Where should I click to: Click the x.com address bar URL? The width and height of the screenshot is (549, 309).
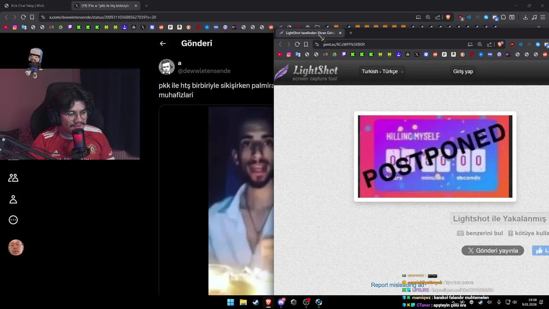pos(103,17)
